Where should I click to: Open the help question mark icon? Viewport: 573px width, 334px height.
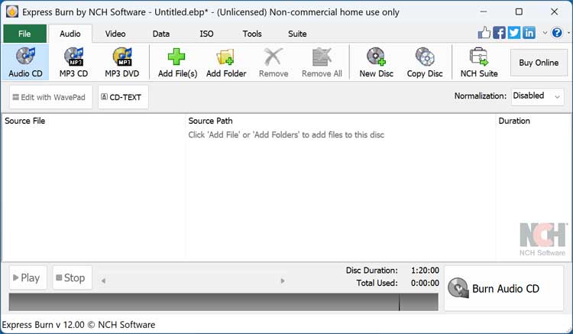tap(557, 33)
